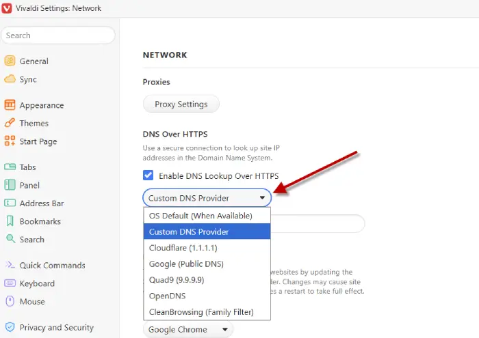The image size is (479, 338).
Task: Go to Keyboard settings
Action: pos(37,283)
